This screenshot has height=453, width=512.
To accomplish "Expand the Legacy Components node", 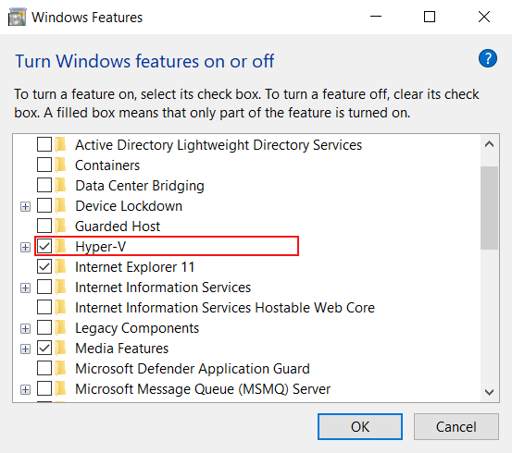I will pos(25,328).
